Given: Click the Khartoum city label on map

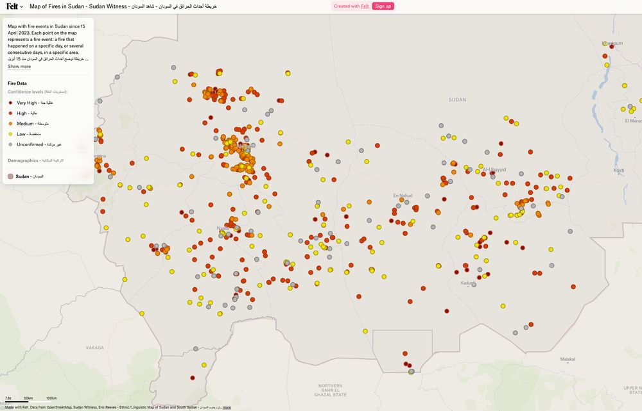Looking at the screenshot, I should click(612, 43).
